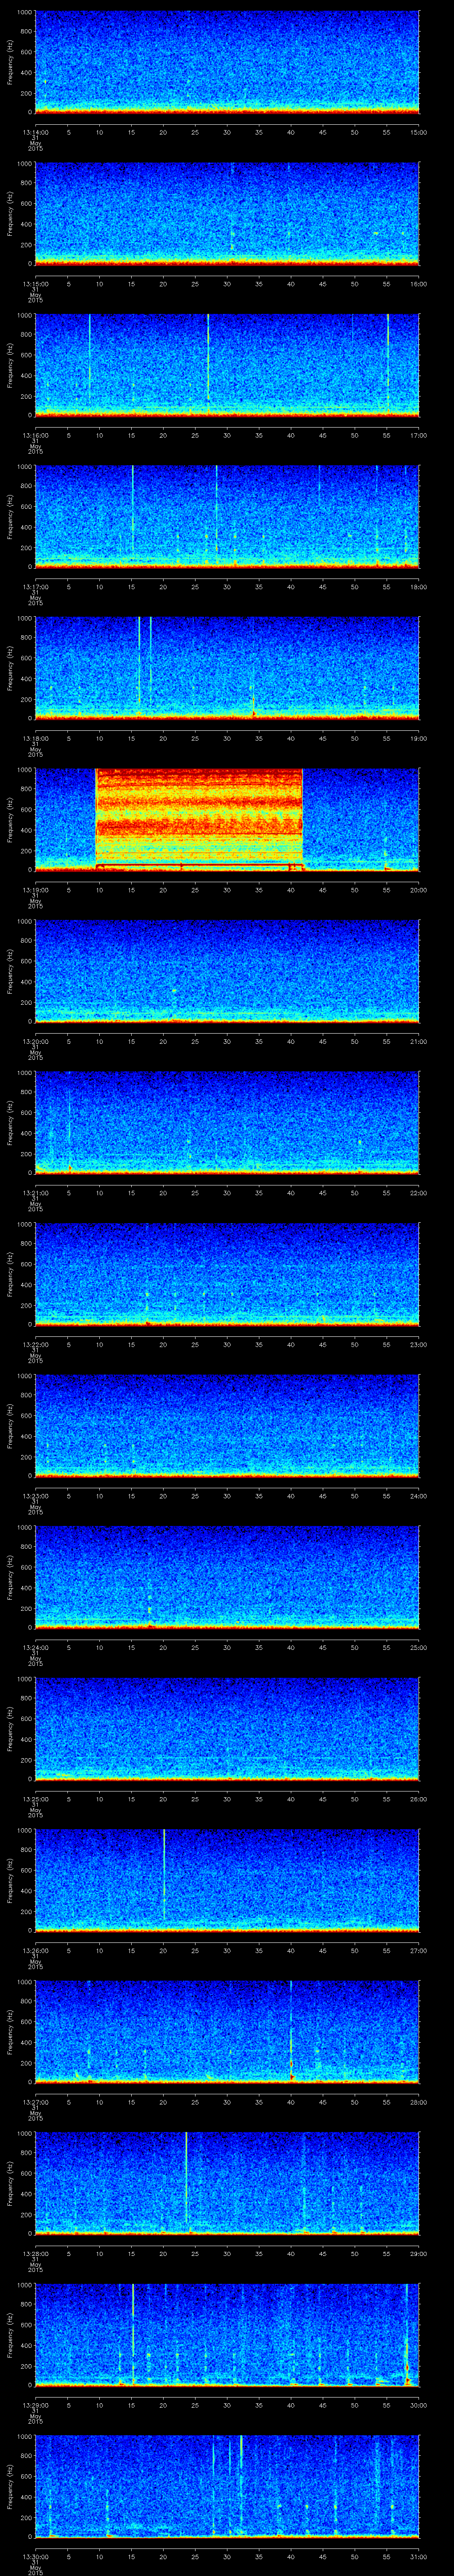This screenshot has width=454, height=2576.
Task: Select the spectrogram panel starting at 13:28:00
Action: tap(227, 2183)
